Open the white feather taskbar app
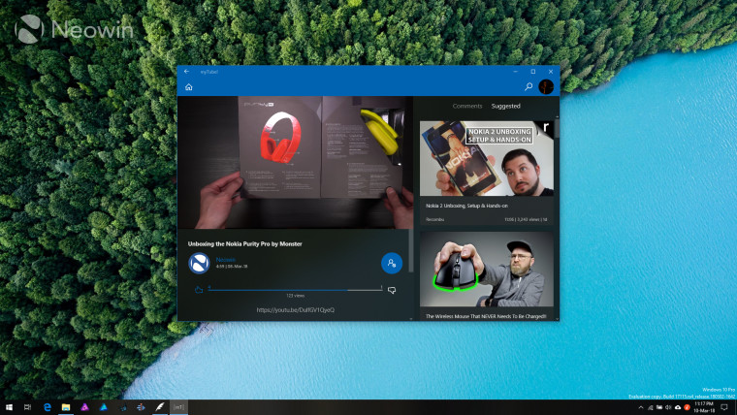Viewport: 737px width, 415px height. [160, 407]
